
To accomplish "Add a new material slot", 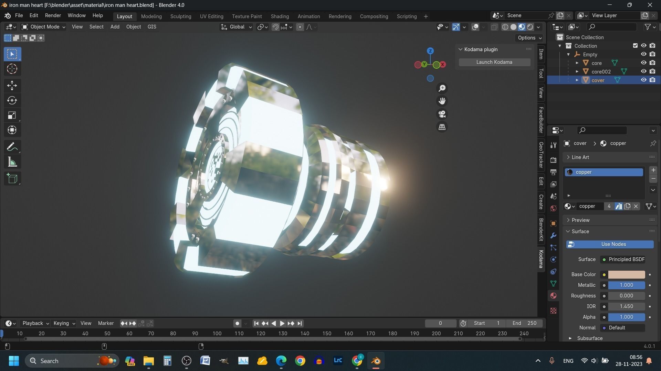I will tap(653, 170).
